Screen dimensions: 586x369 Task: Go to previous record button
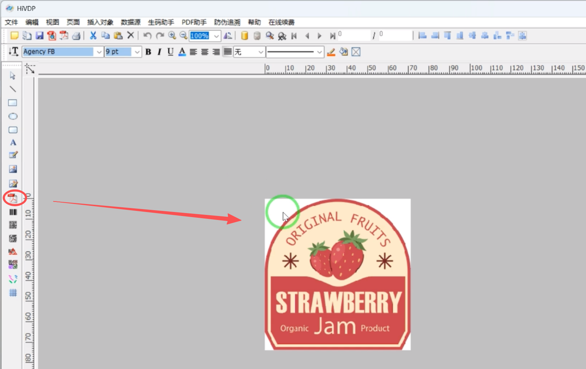point(307,36)
